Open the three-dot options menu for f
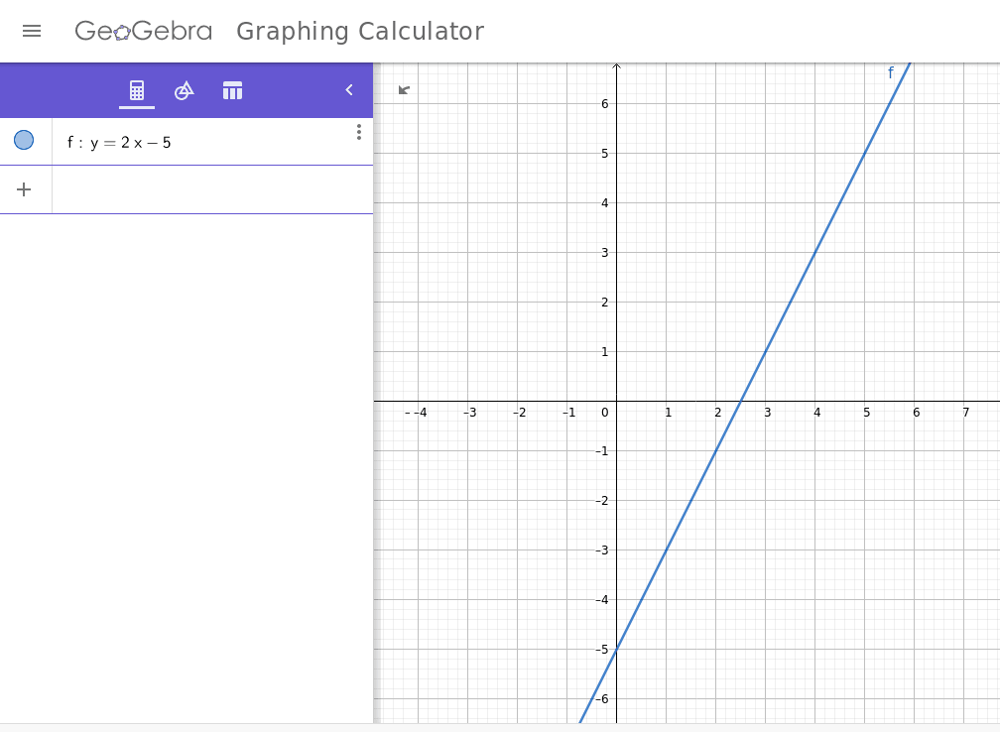The height and width of the screenshot is (732, 1000). 358,132
